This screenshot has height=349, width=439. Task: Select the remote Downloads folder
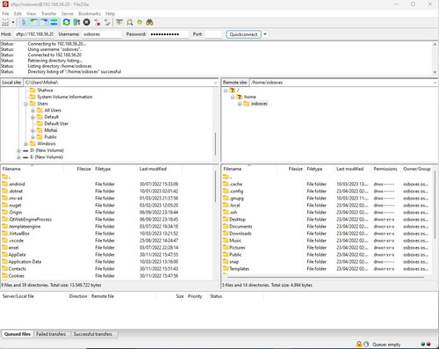(241, 234)
